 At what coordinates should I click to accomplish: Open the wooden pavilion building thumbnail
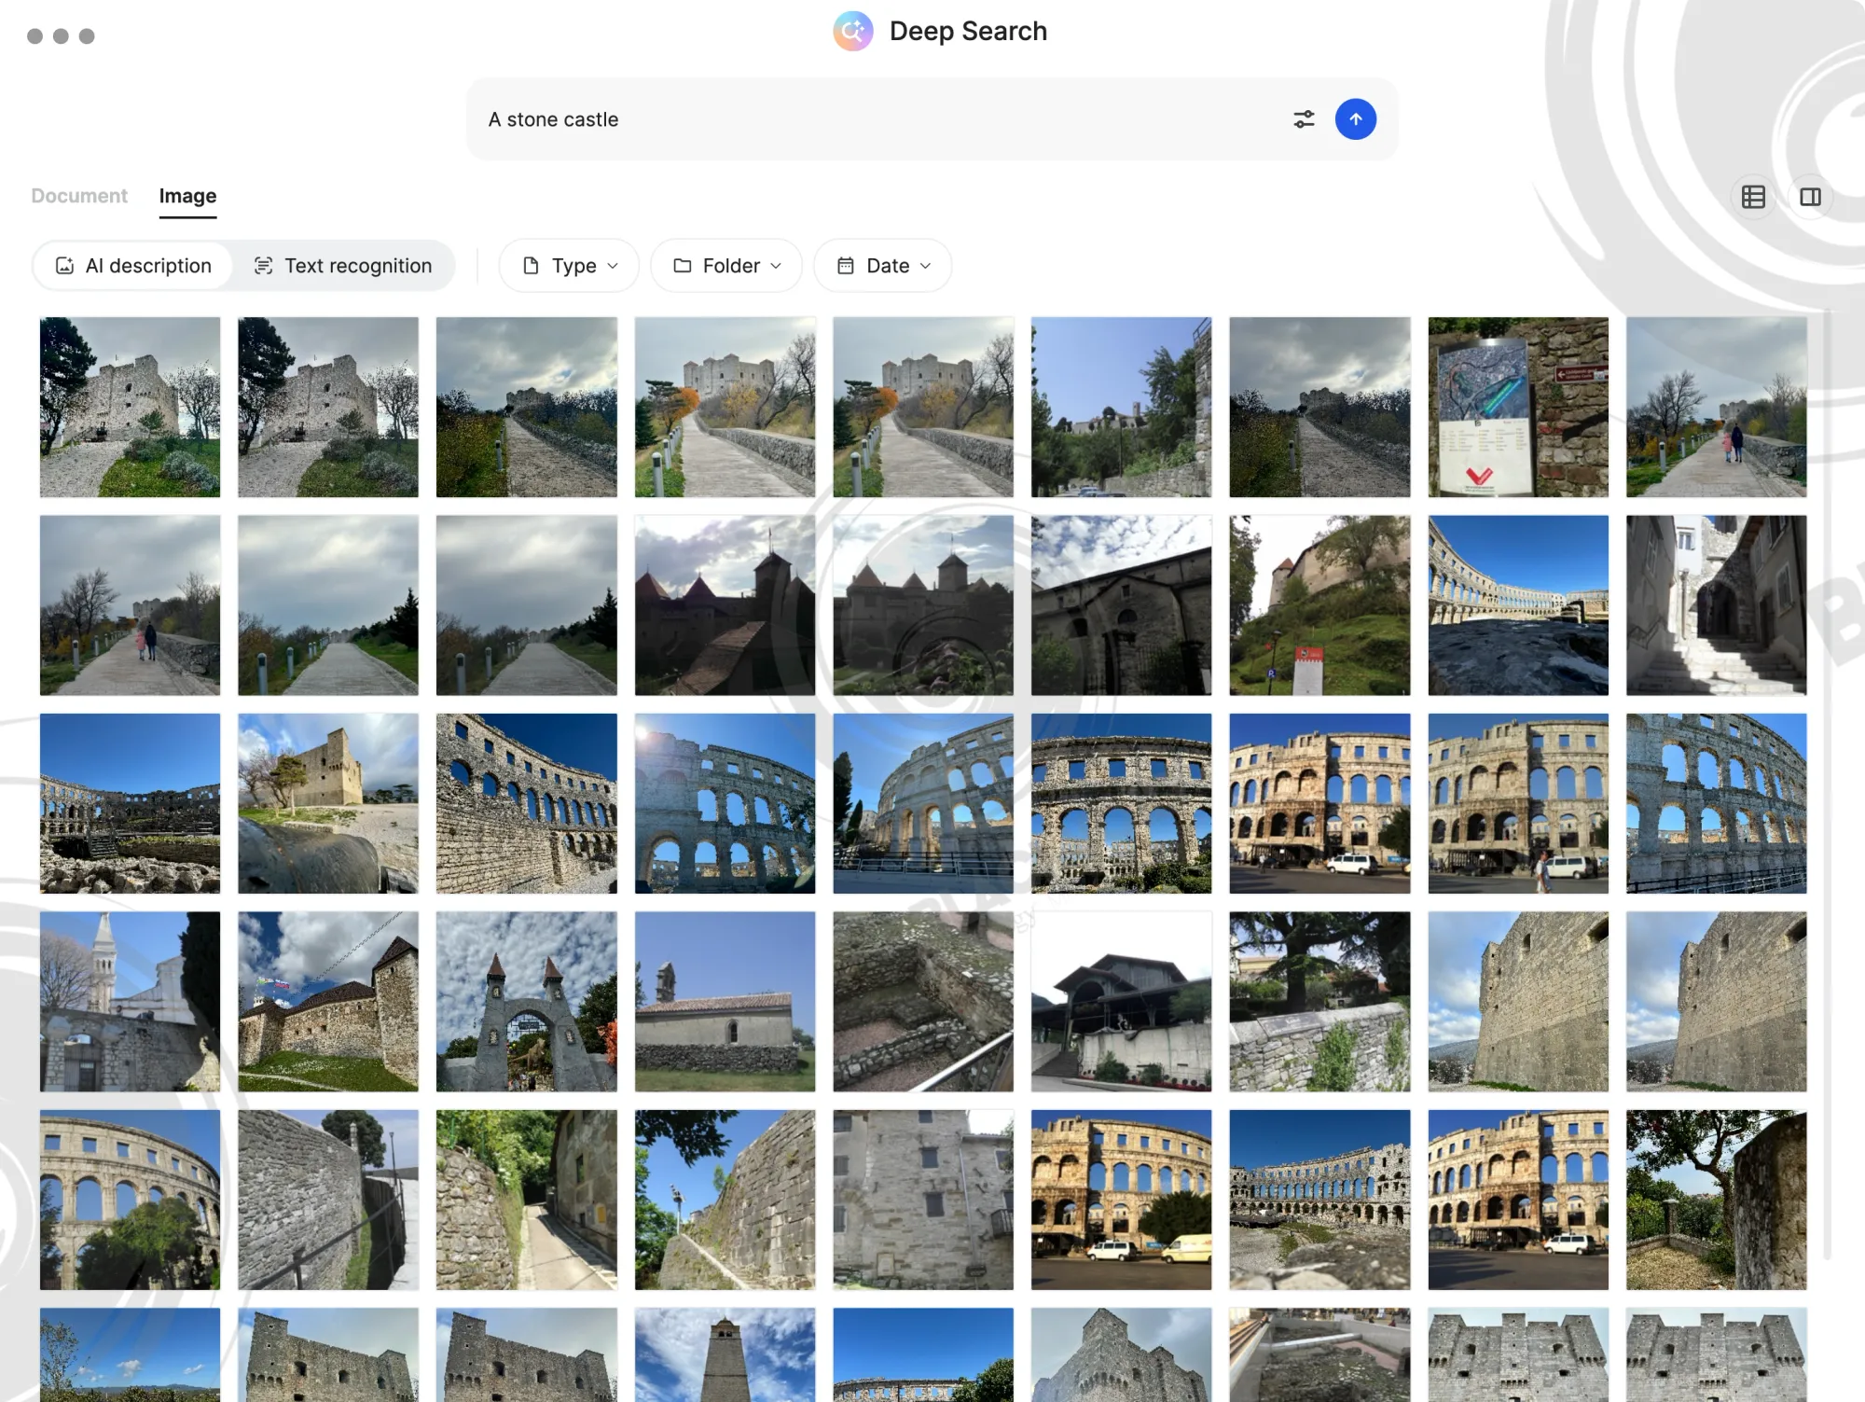[x=1121, y=1002]
